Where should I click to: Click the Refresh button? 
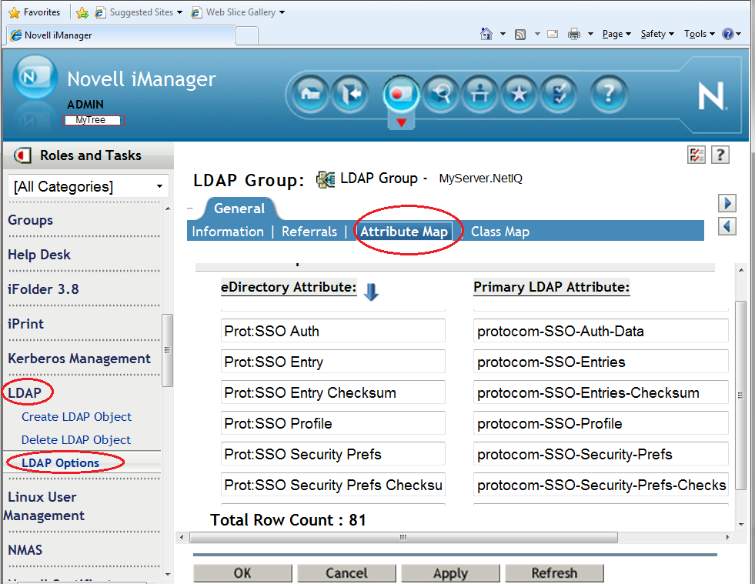(555, 573)
